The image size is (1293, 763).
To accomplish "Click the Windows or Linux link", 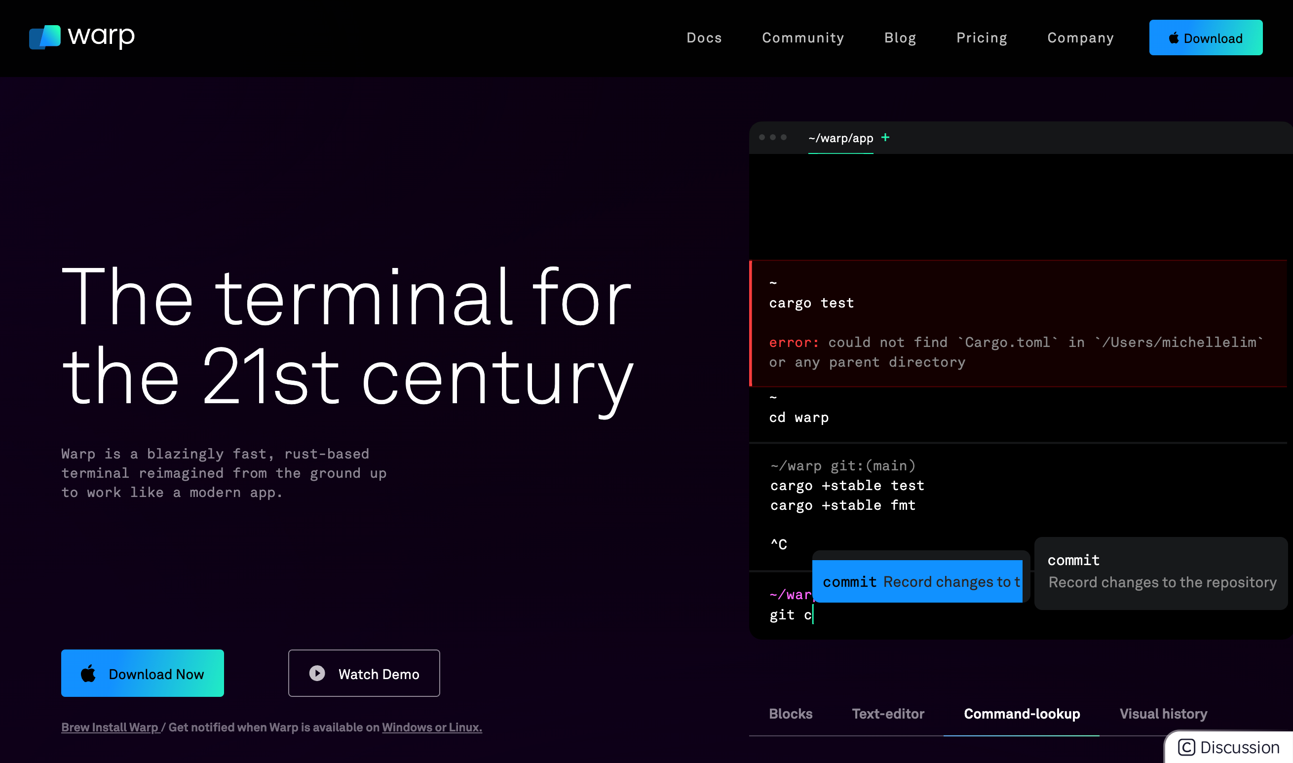I will pos(431,727).
